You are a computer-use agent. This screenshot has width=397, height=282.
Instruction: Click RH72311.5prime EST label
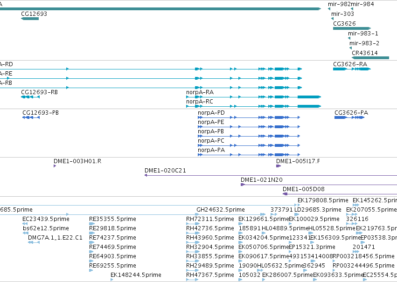tap(210, 219)
